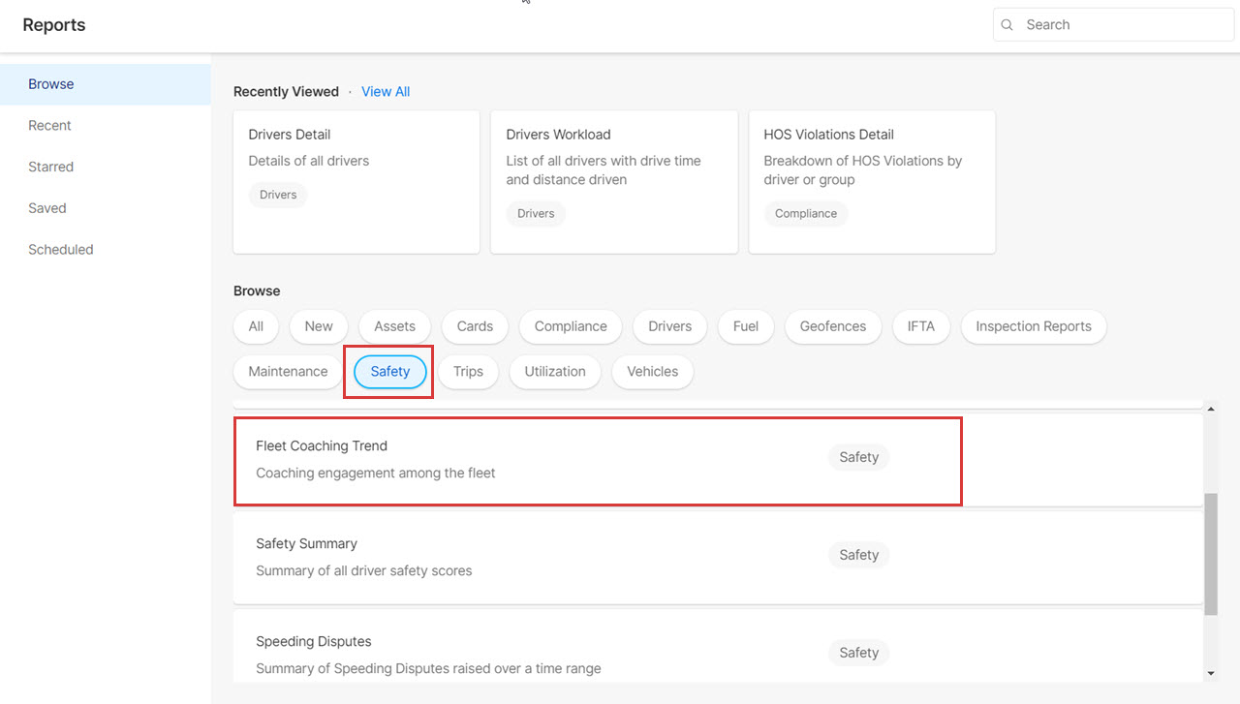Choose the Drivers category chip
Viewport: 1240px width, 704px height.
[x=670, y=326]
